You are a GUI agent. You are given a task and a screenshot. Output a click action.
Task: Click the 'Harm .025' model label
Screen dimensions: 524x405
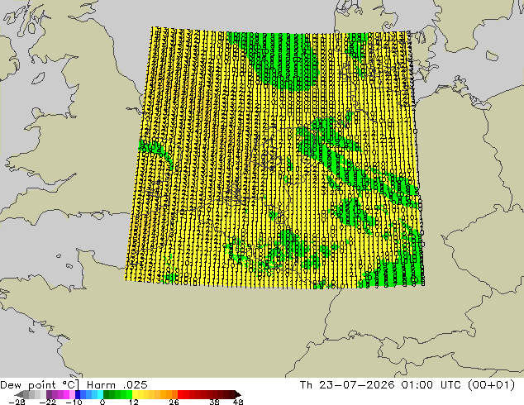click(x=117, y=385)
